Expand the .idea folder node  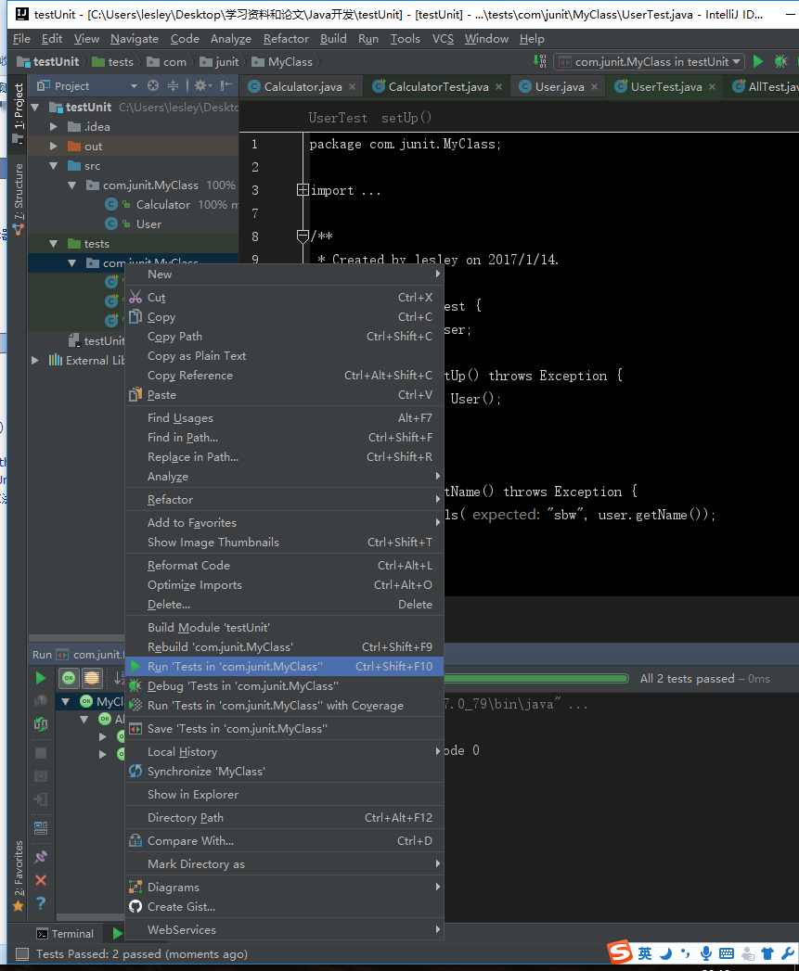pyautogui.click(x=53, y=126)
